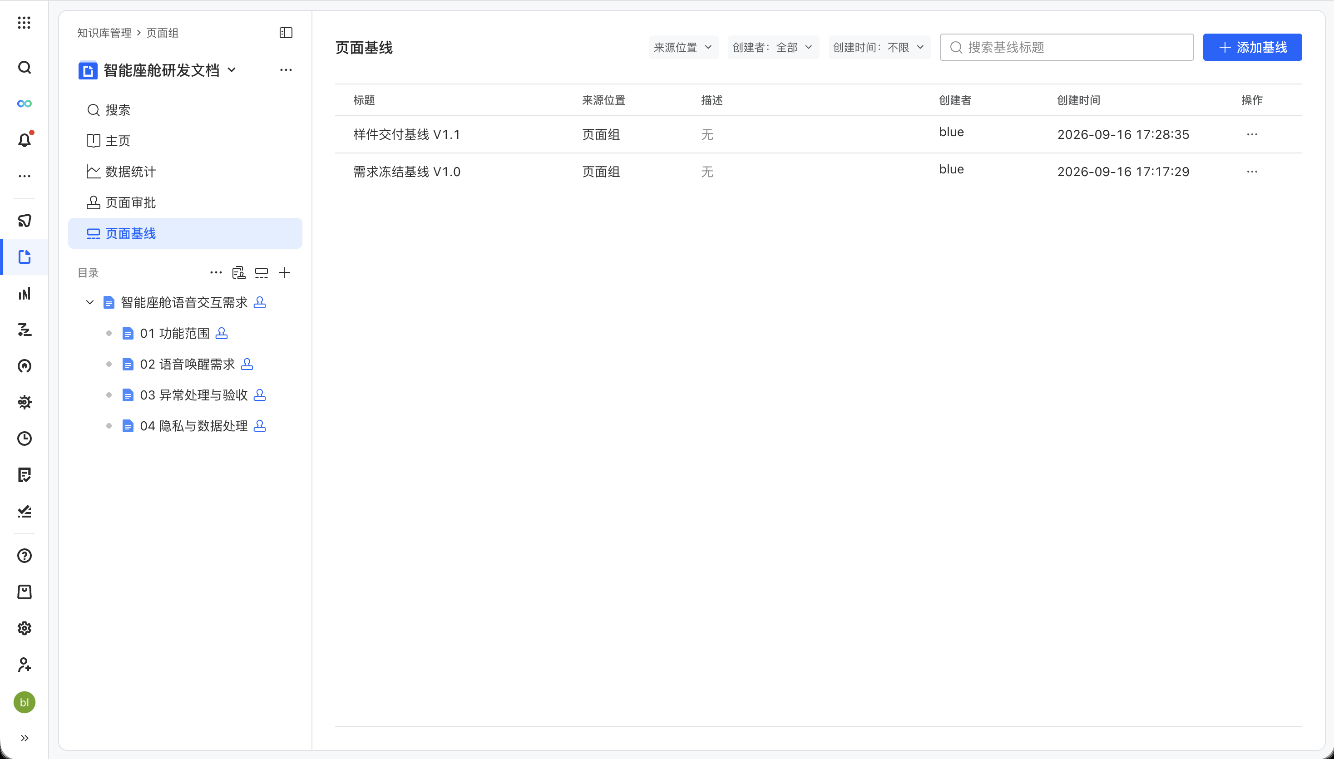Click approval stamp icon beside 02 语音唤醒需求
The width and height of the screenshot is (1334, 759).
(247, 364)
